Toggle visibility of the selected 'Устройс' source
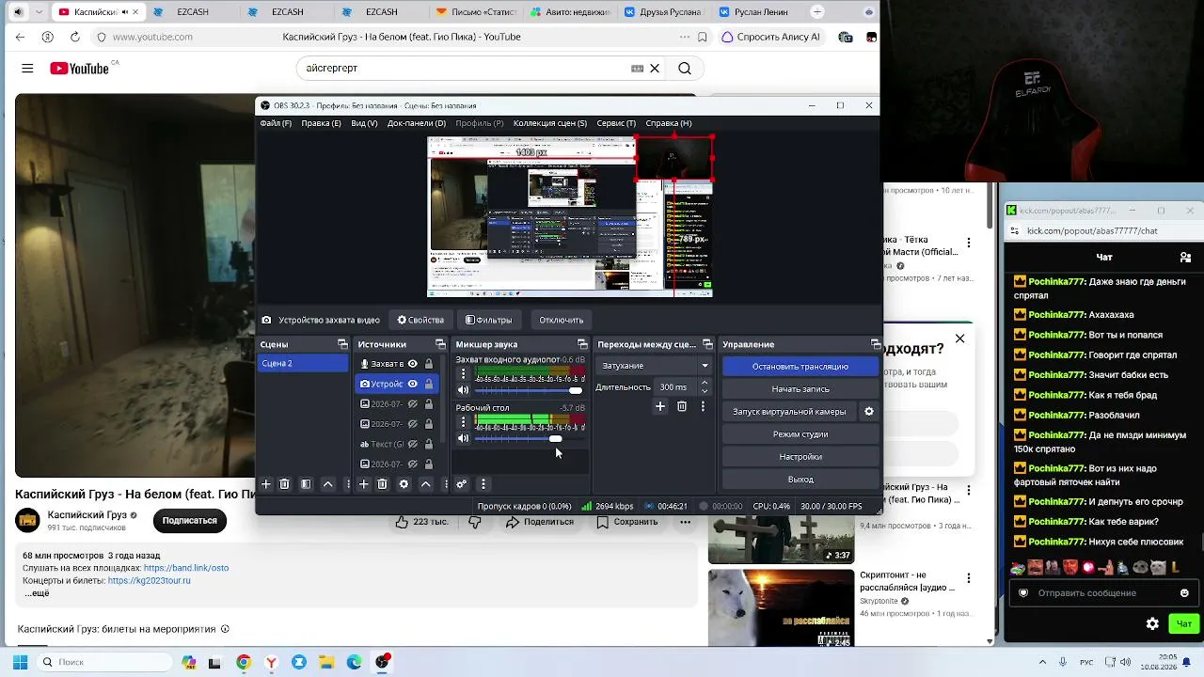 [x=412, y=384]
